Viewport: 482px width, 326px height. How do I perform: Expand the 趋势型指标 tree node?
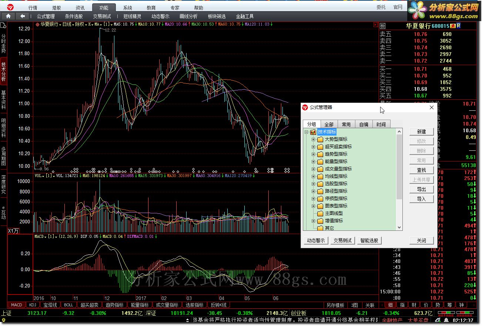(x=313, y=154)
